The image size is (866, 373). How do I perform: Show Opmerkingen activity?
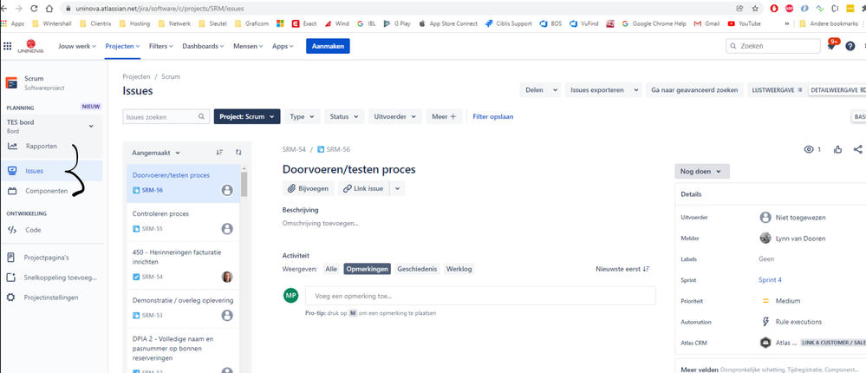point(368,269)
